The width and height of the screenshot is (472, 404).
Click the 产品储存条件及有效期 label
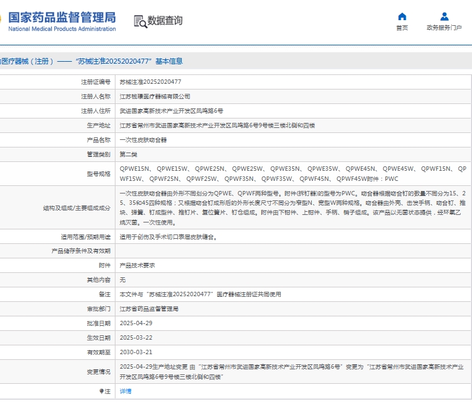[x=81, y=251]
